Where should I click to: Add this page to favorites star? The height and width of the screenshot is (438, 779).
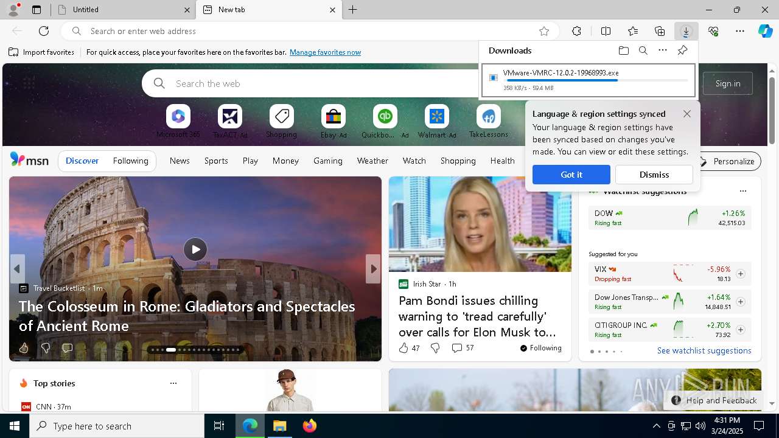[x=544, y=31]
